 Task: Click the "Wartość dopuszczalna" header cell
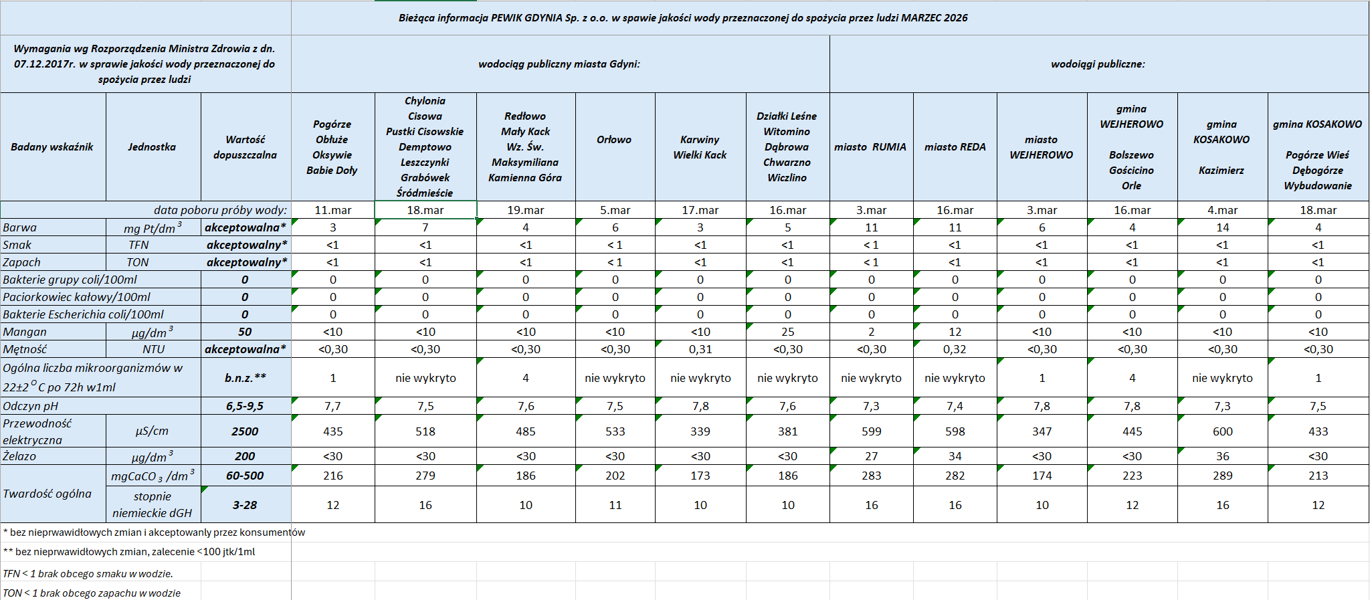coord(245,147)
